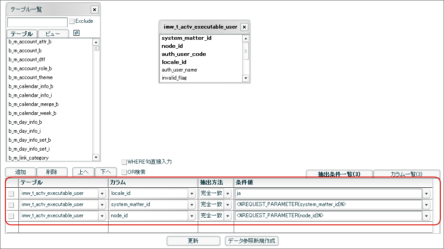This screenshot has width=444, height=249.
Task: Open table dropdown in system_matter_id row
Action: tap(102, 205)
